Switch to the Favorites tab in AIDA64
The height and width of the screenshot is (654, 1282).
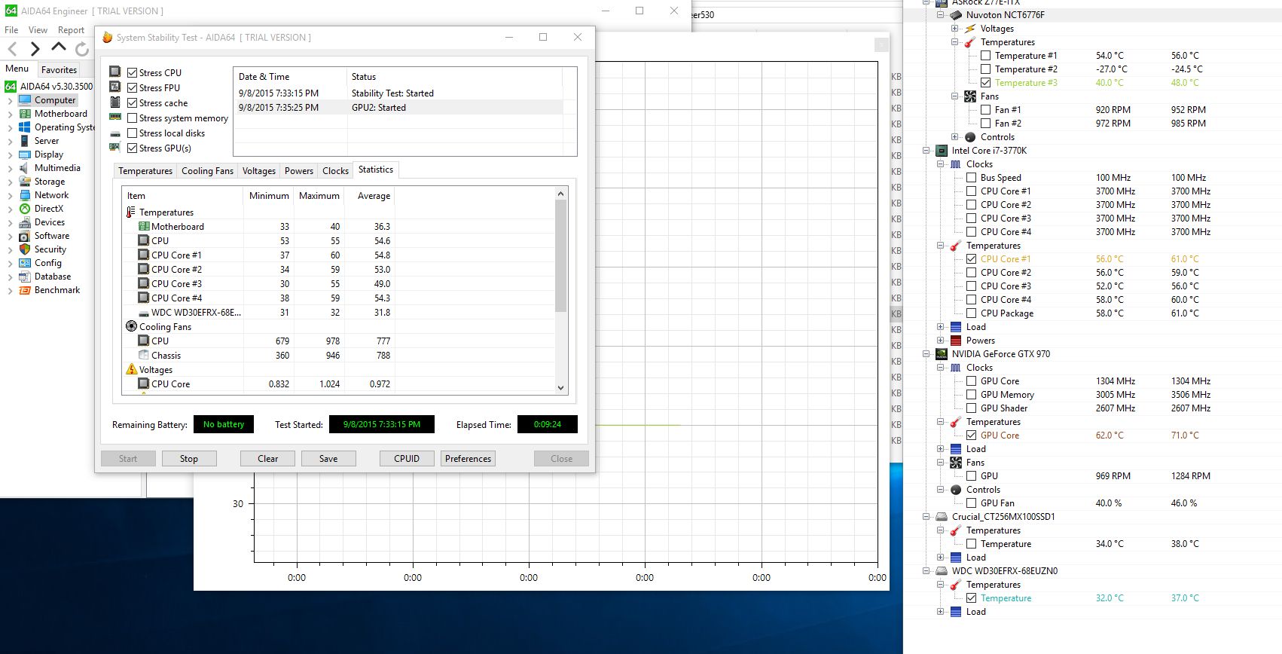pos(59,69)
